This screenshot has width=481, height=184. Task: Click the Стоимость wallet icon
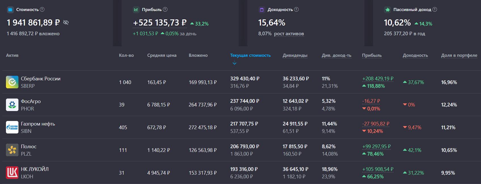point(10,10)
